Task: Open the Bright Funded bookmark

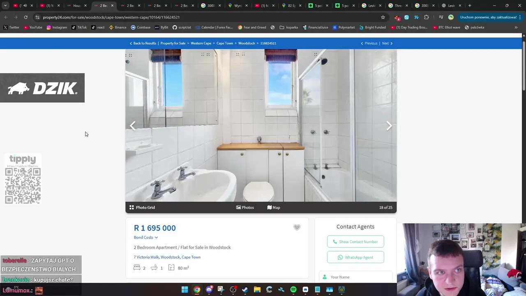Action: tap(372, 28)
